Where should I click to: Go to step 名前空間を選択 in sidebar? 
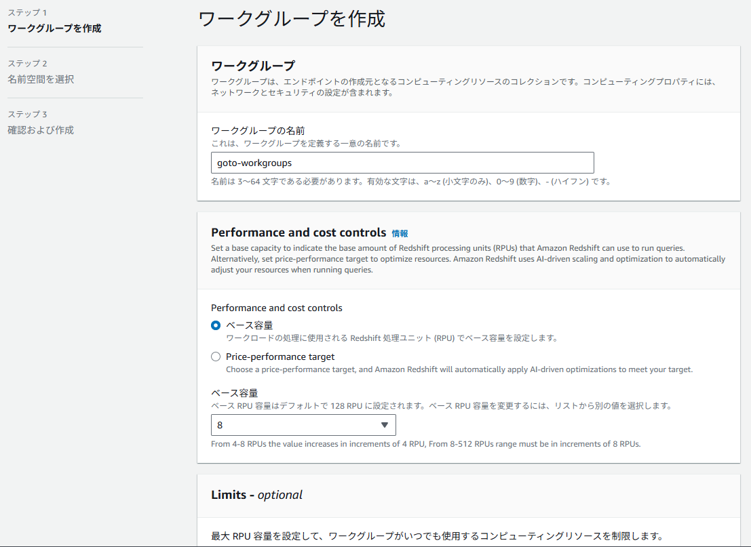click(41, 79)
